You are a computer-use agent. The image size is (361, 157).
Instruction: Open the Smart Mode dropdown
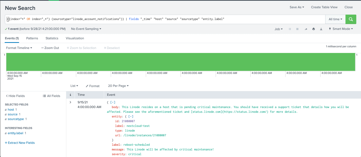[x=341, y=29]
